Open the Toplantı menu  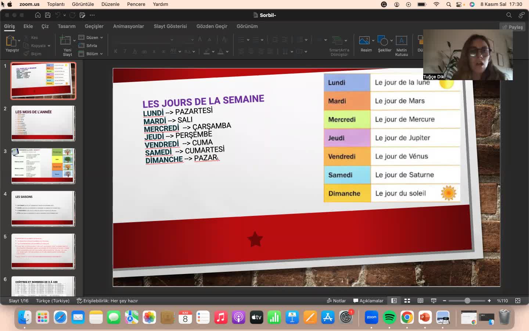[x=56, y=4]
